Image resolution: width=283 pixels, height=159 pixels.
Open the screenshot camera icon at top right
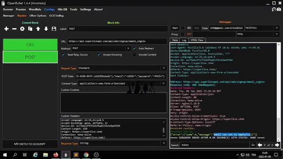coord(279,9)
